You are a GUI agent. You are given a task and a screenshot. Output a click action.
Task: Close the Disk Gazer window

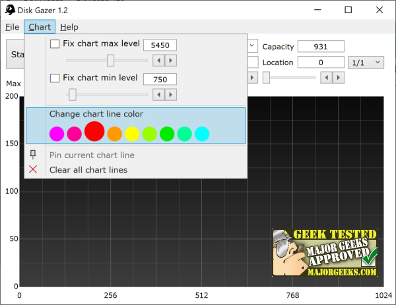[379, 10]
